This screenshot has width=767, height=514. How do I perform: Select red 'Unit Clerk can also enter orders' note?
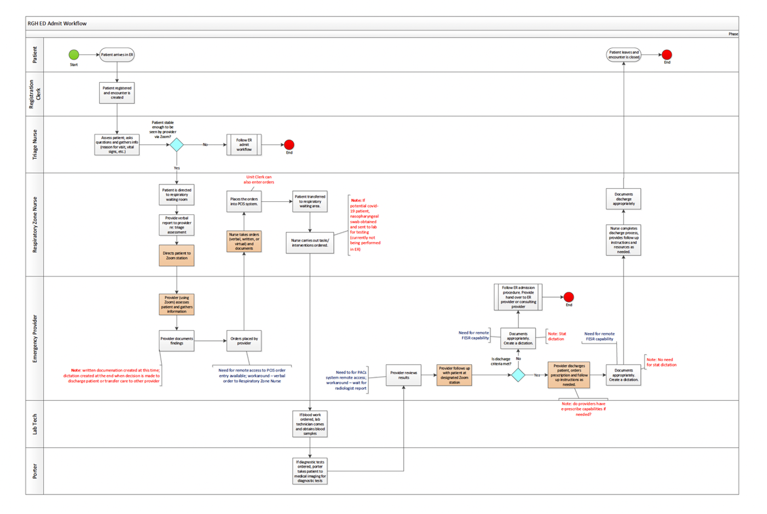[259, 179]
